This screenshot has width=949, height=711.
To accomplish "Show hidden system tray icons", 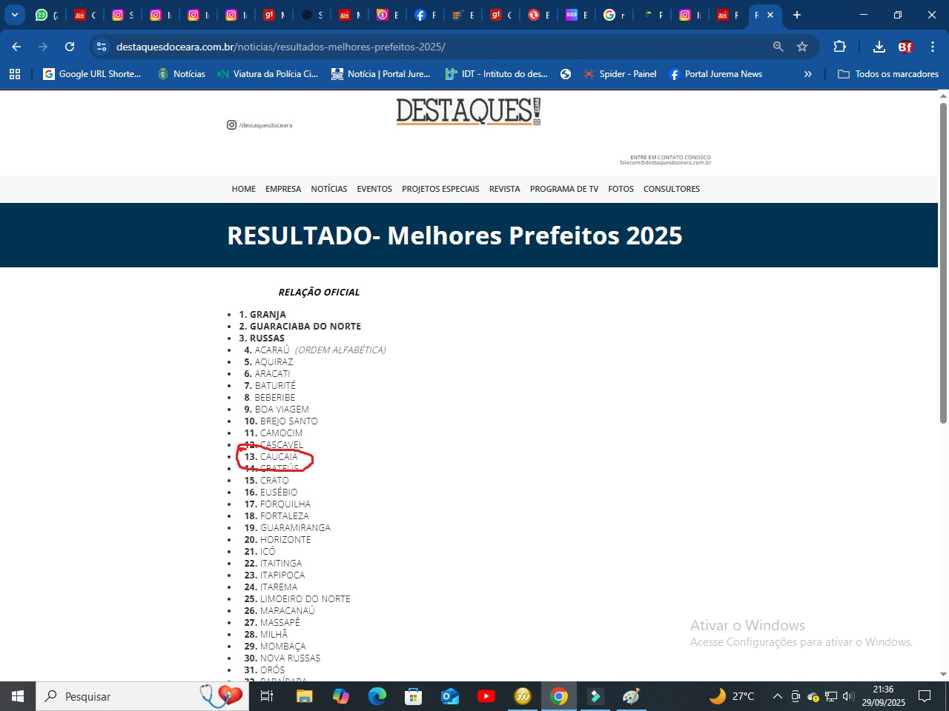I will (777, 696).
